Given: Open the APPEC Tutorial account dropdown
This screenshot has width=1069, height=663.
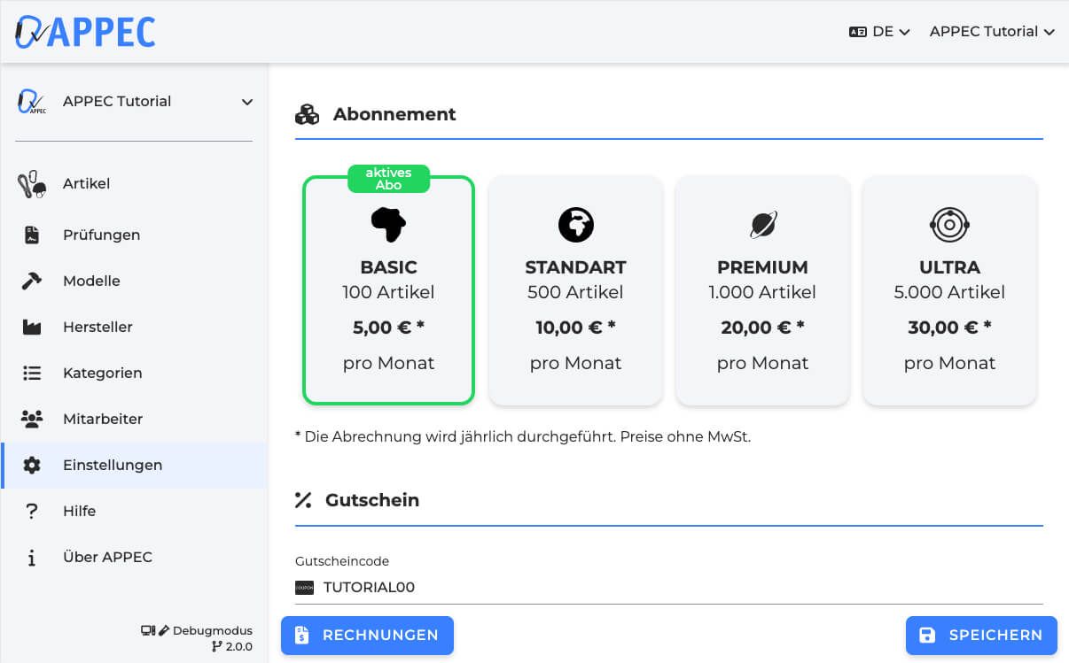Looking at the screenshot, I should click(x=992, y=31).
